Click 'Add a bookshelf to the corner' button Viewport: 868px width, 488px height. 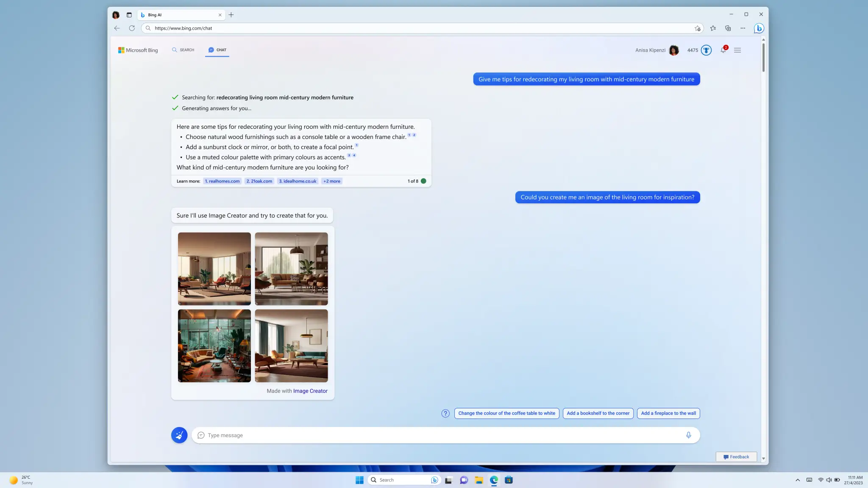coord(598,413)
